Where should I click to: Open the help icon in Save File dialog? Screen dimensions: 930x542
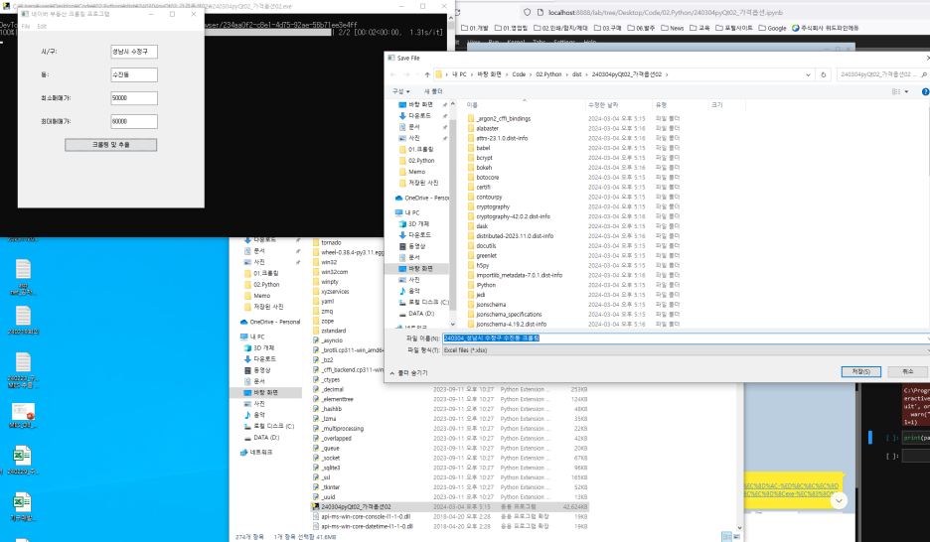pos(925,91)
